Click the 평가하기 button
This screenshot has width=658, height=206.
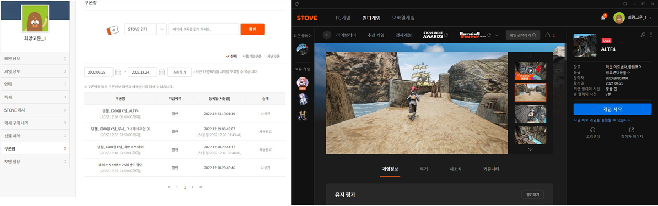coord(532,194)
